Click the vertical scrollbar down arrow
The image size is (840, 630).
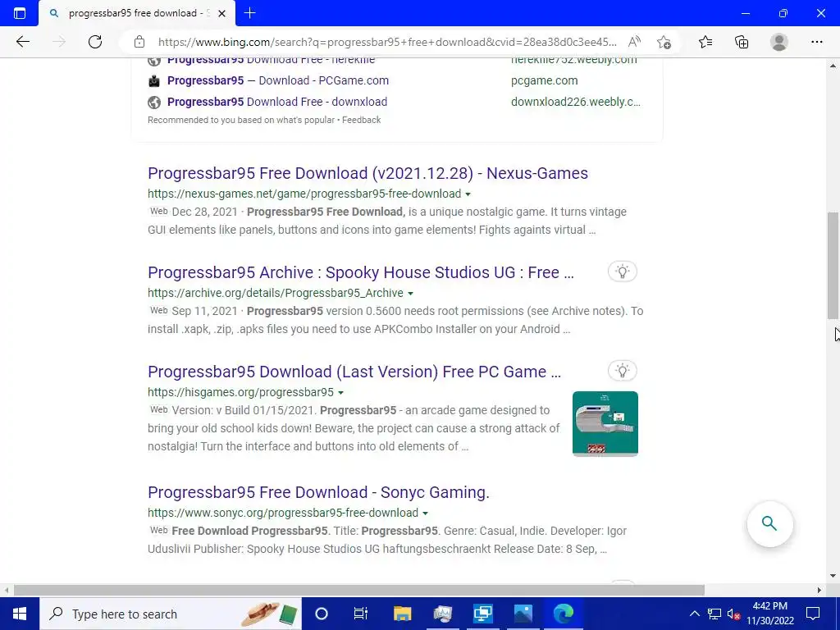click(833, 577)
